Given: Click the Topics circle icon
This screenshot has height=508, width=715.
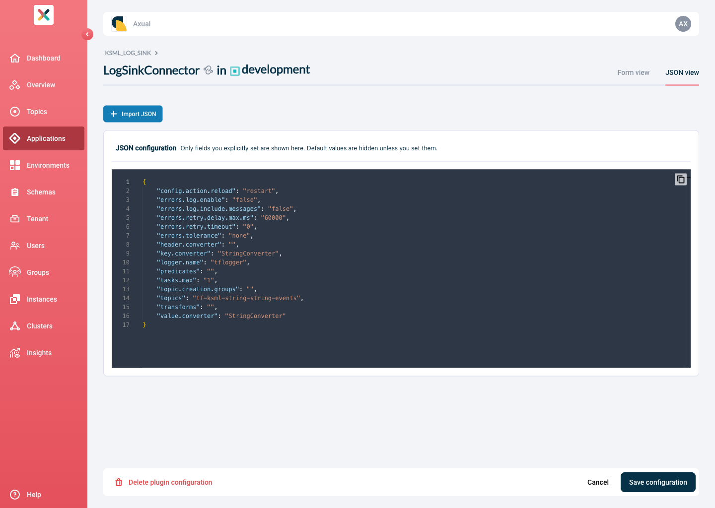Looking at the screenshot, I should coord(15,112).
